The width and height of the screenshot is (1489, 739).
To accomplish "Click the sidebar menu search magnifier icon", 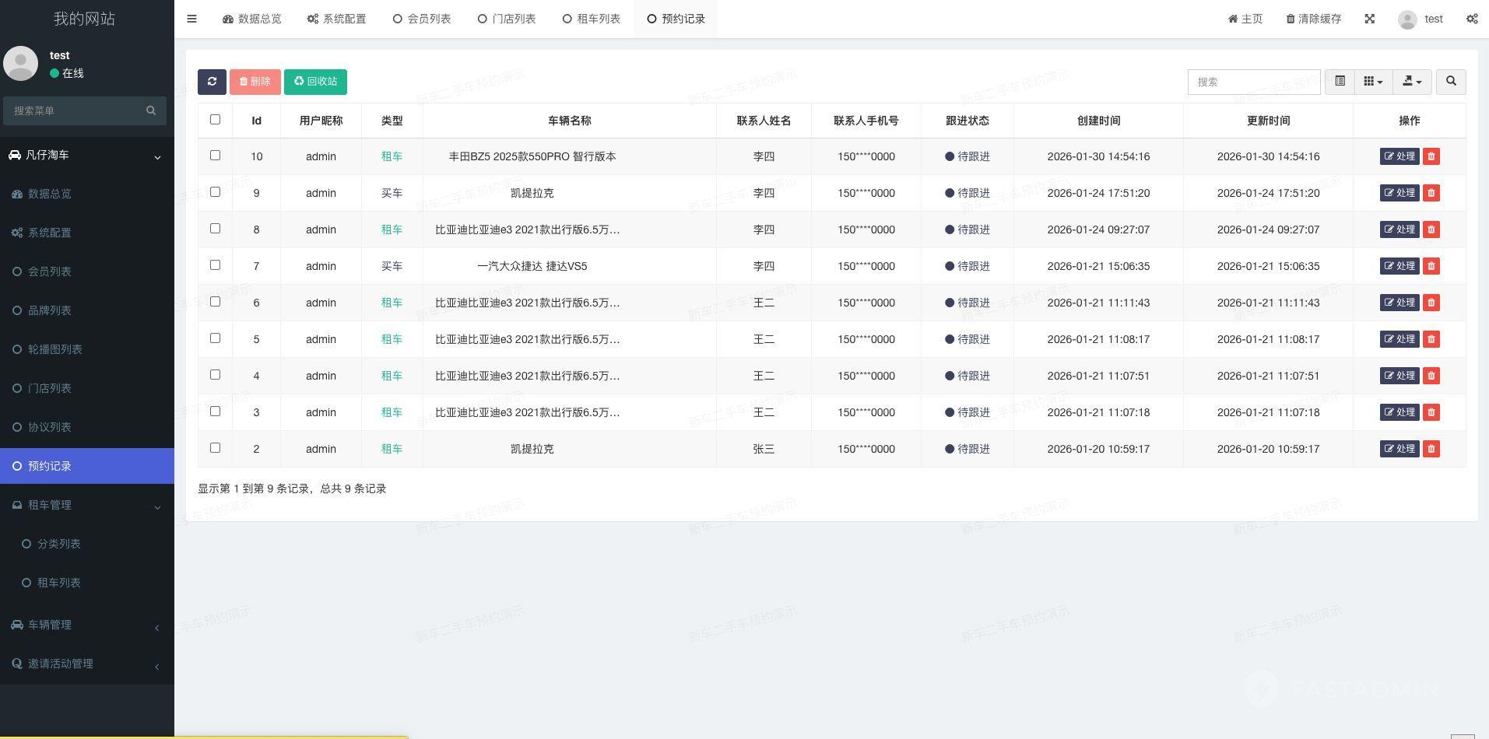I will point(151,110).
